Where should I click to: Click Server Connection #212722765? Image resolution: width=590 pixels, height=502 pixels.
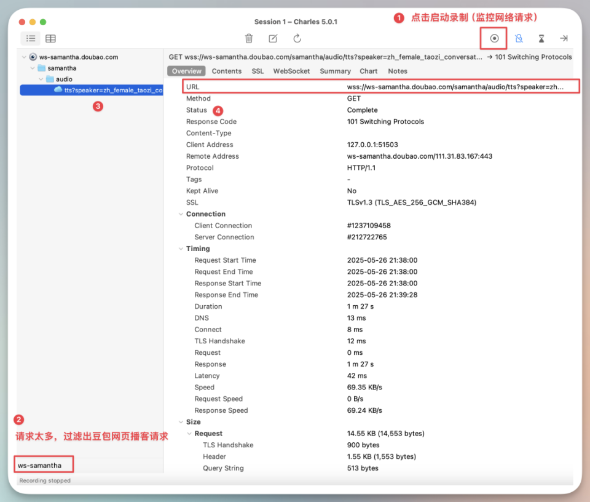[367, 237]
